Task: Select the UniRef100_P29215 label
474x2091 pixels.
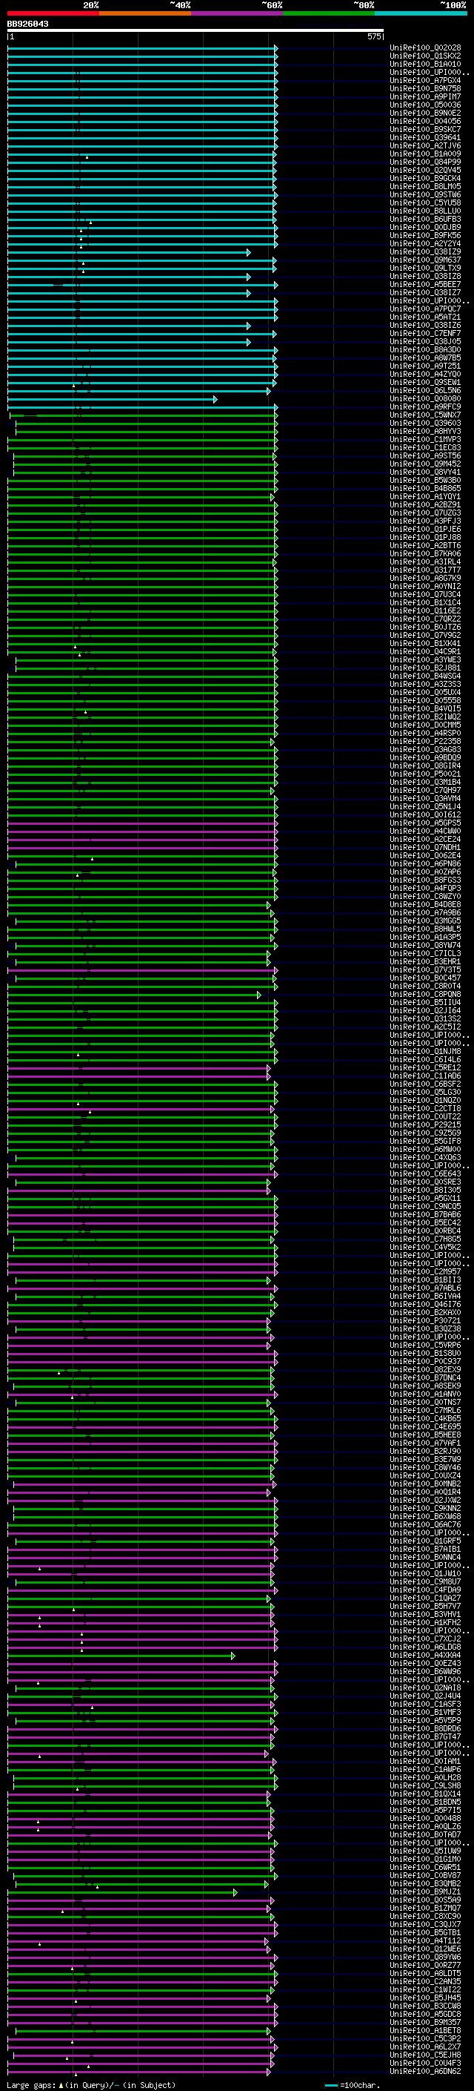Action: [x=425, y=1125]
